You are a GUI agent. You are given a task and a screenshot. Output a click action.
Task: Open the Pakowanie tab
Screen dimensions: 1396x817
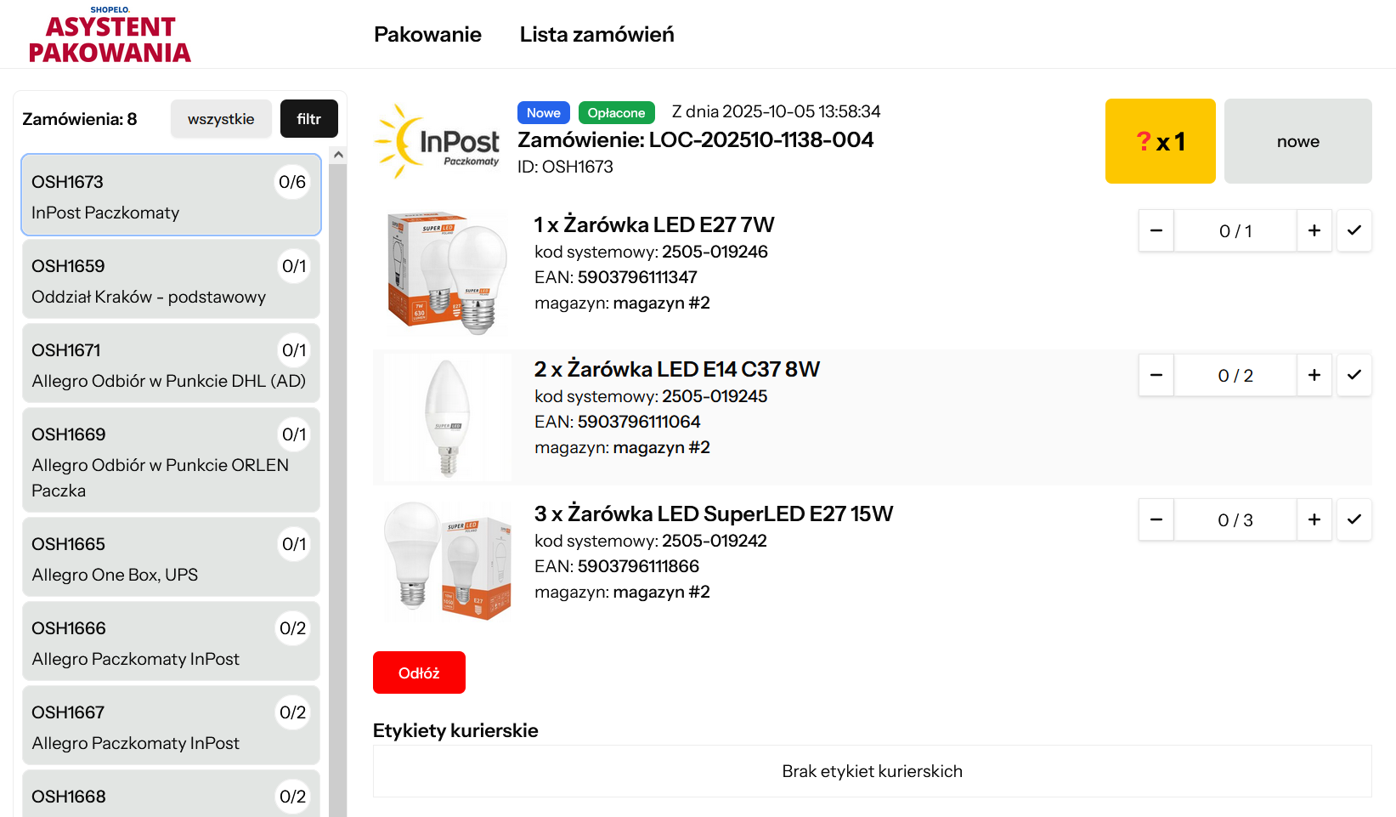pyautogui.click(x=427, y=35)
